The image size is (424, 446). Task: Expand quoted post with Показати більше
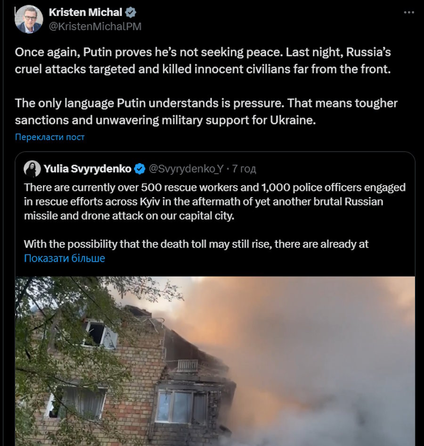click(x=65, y=258)
